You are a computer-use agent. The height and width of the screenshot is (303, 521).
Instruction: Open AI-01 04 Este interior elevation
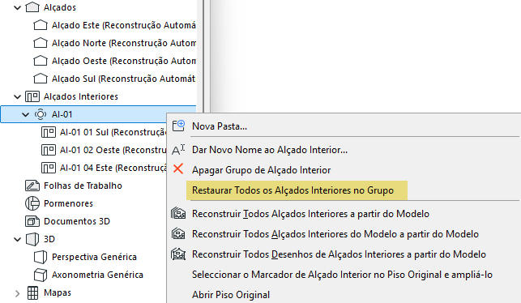[x=113, y=168]
